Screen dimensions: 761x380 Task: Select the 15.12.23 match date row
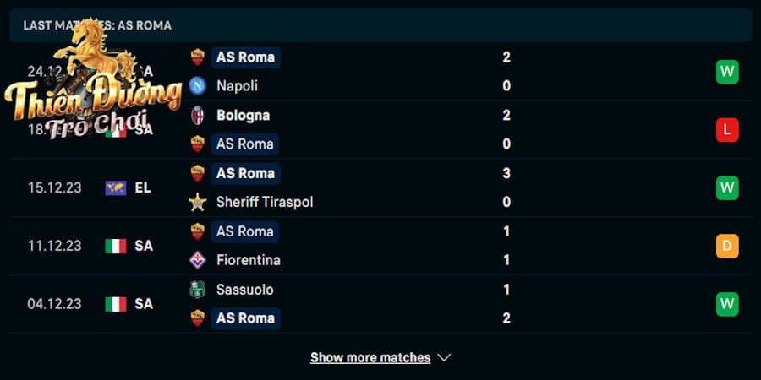(380, 188)
